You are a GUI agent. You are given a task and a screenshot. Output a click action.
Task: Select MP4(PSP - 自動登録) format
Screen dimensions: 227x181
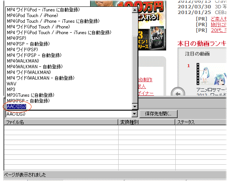coord(28,44)
